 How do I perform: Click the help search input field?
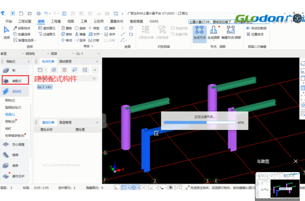[x=229, y=22]
